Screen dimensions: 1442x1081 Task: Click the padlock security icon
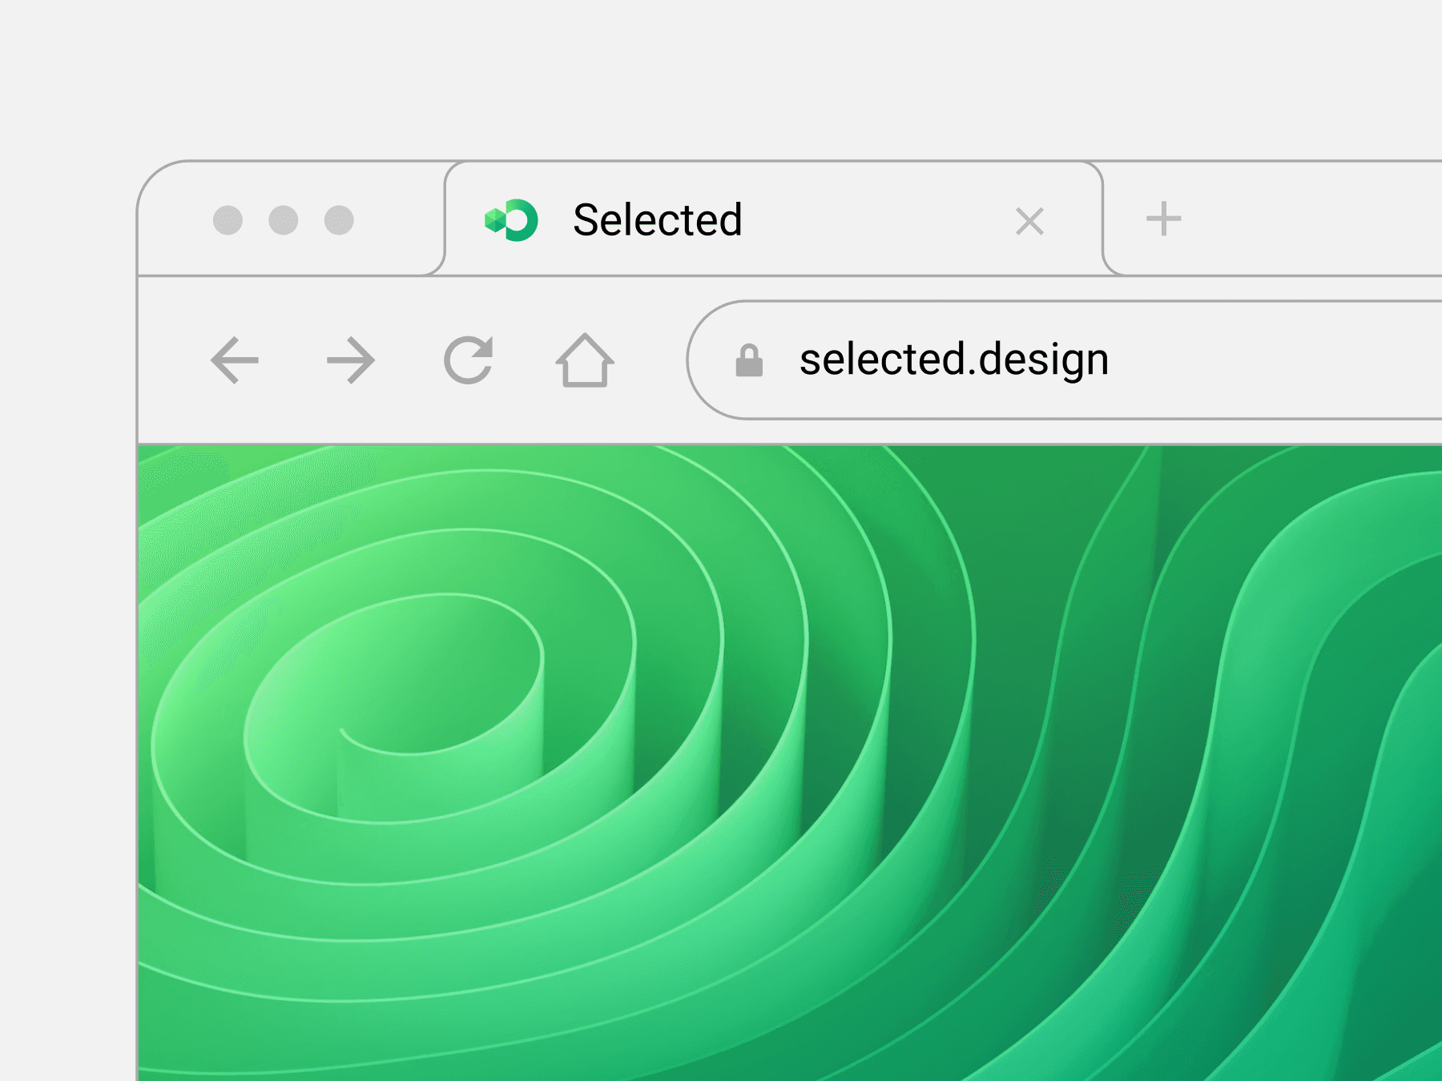click(749, 360)
